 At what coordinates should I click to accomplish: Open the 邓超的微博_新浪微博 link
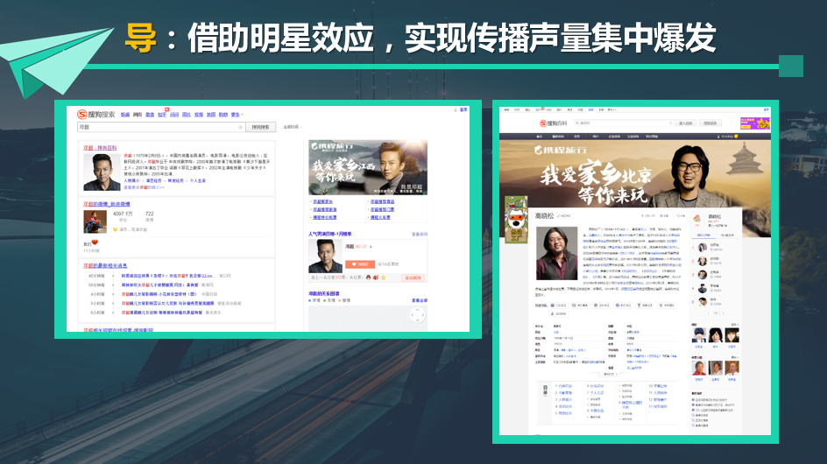pos(107,204)
